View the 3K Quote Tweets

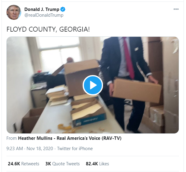point(63,164)
